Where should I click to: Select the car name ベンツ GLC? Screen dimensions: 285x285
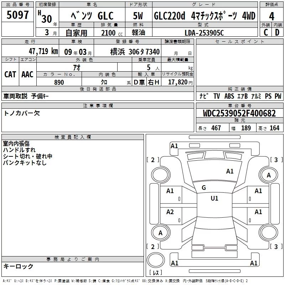coord(92,16)
